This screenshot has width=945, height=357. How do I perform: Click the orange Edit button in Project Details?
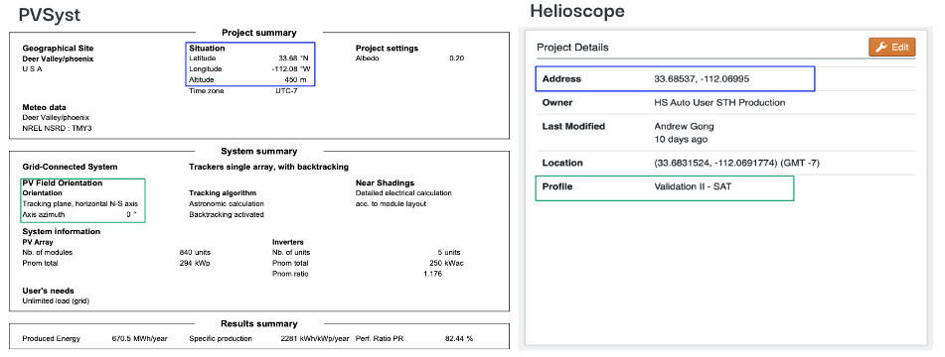point(892,47)
